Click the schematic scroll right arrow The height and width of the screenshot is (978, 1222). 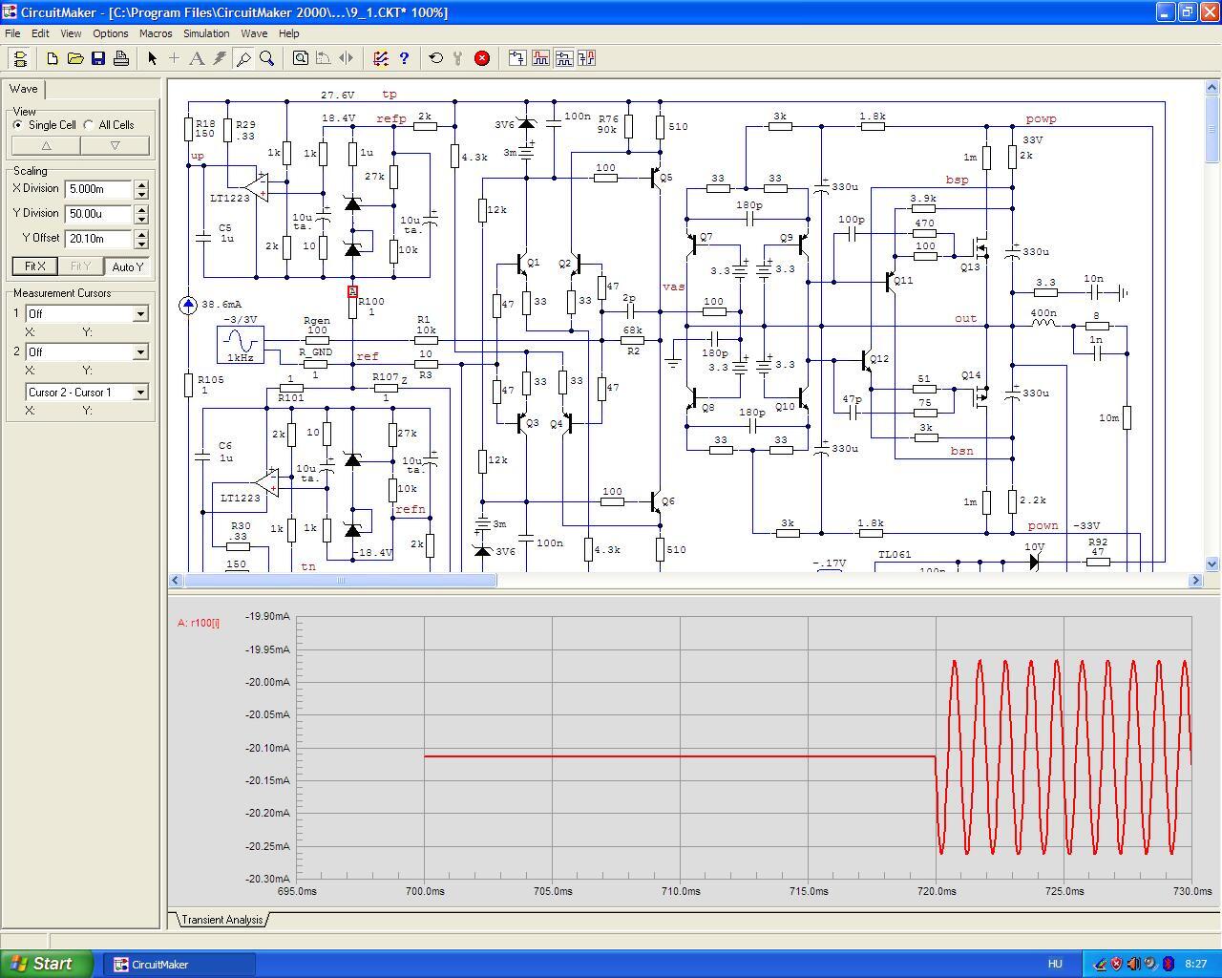click(x=1195, y=580)
